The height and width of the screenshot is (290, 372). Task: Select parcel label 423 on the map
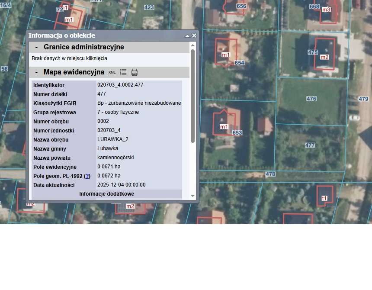coord(149,7)
